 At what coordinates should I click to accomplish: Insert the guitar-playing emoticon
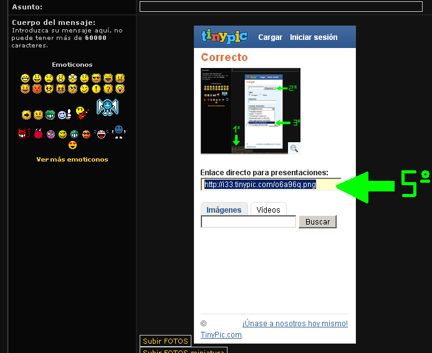(x=81, y=113)
